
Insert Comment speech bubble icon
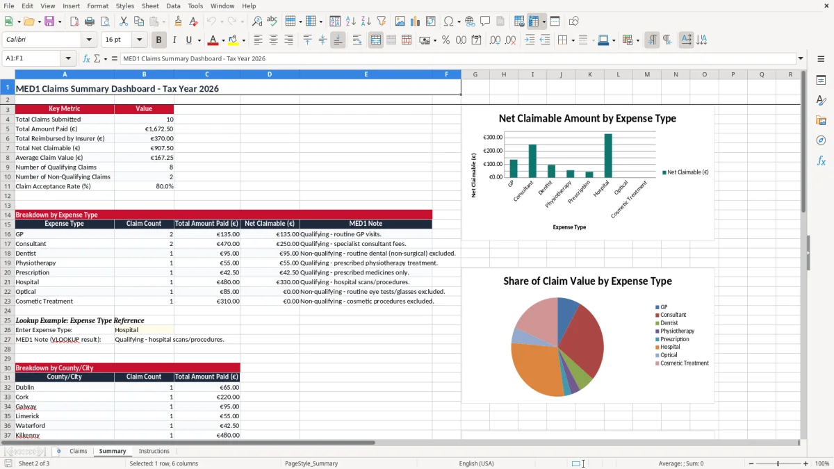point(485,22)
